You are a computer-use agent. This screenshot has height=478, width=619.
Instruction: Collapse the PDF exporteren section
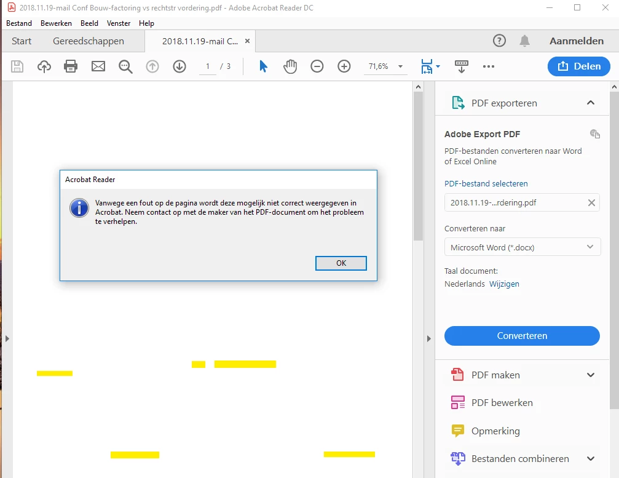click(591, 103)
